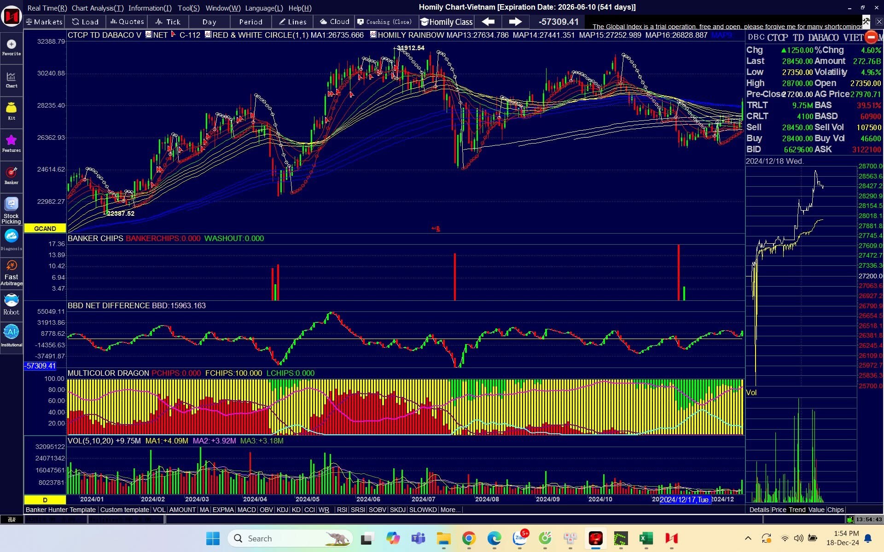Image resolution: width=884 pixels, height=552 pixels.
Task: Click the Homily logo at top left
Action: pyautogui.click(x=12, y=17)
